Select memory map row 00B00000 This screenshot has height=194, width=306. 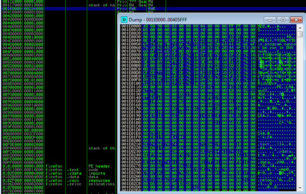(23, 134)
